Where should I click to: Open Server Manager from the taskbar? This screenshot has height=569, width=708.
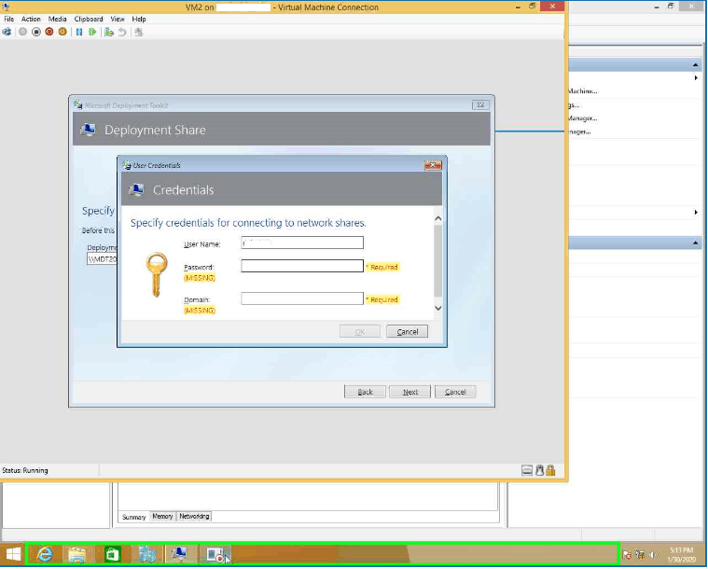tap(146, 554)
